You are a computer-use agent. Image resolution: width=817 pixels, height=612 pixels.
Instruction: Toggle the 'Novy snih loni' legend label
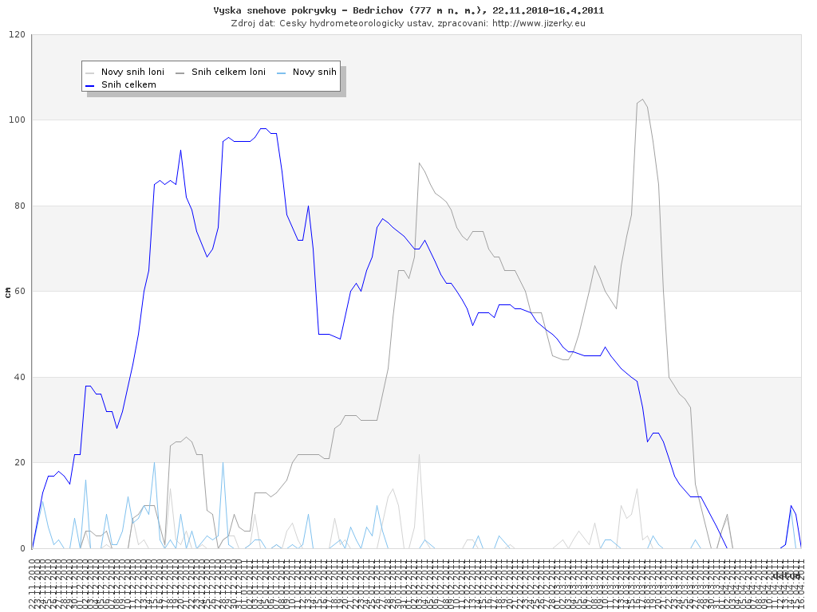(x=132, y=72)
